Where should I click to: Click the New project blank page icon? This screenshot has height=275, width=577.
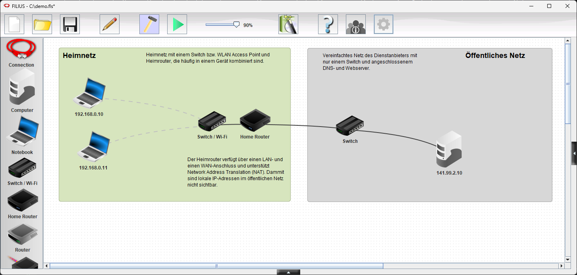click(x=14, y=25)
